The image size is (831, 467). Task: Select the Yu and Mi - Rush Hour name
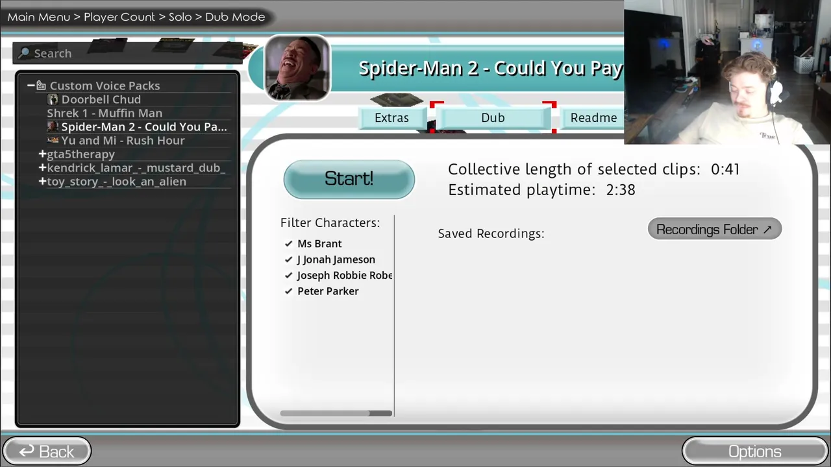[123, 140]
